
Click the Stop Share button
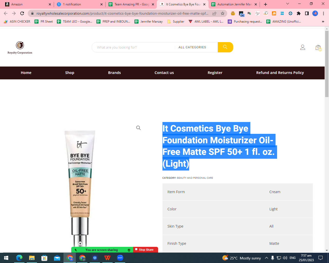point(145,250)
